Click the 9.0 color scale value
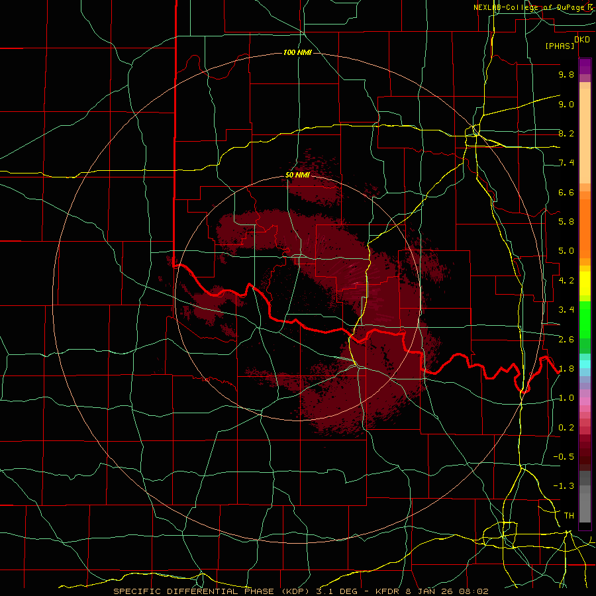This screenshot has height=596, width=596. [566, 104]
